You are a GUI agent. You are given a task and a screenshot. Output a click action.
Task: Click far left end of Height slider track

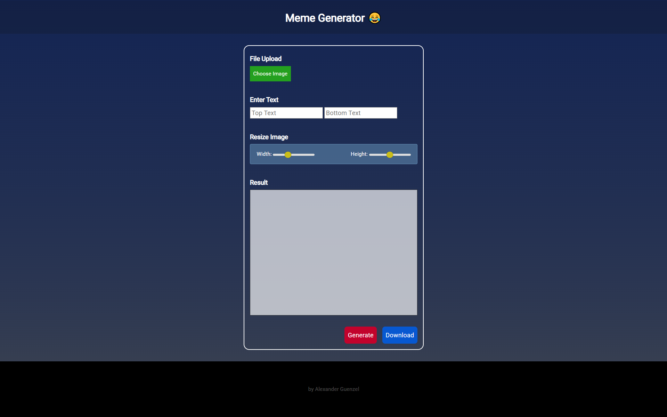pos(371,155)
